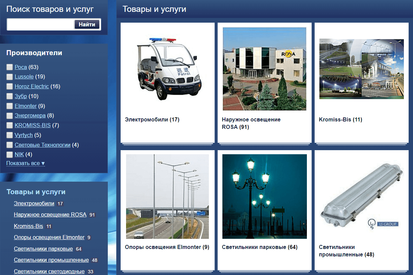
Task: Open Опоры освещения Elmonter (9) card title
Action: [x=167, y=247]
